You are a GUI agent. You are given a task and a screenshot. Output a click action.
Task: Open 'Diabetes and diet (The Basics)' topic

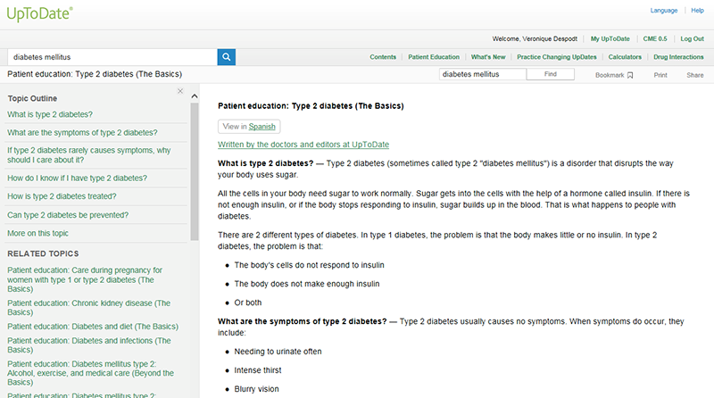click(x=93, y=327)
